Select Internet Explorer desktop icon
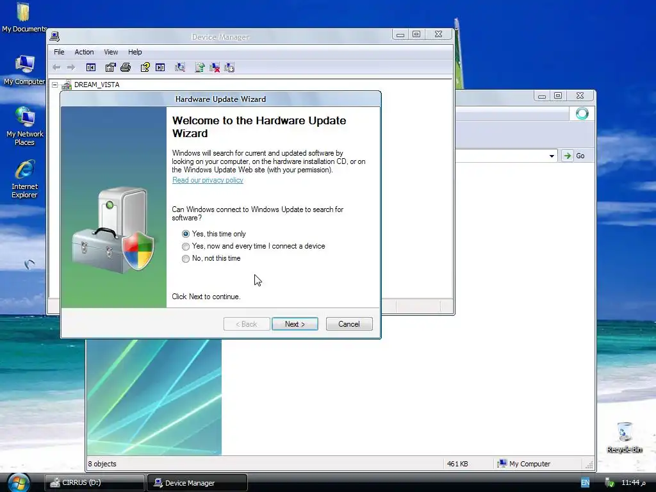This screenshot has width=656, height=492. pos(25,179)
